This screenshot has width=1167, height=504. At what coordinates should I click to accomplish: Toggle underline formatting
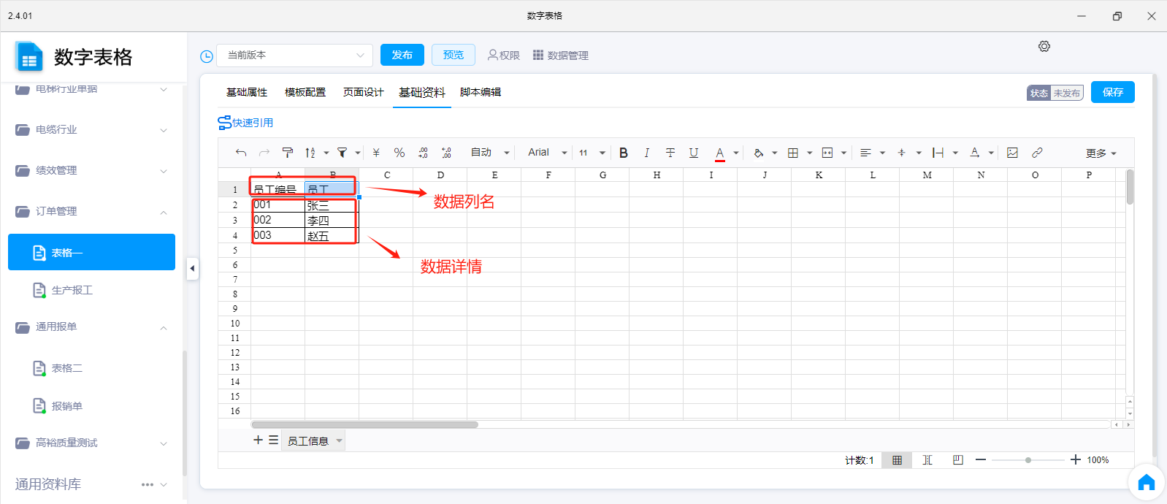pyautogui.click(x=694, y=153)
